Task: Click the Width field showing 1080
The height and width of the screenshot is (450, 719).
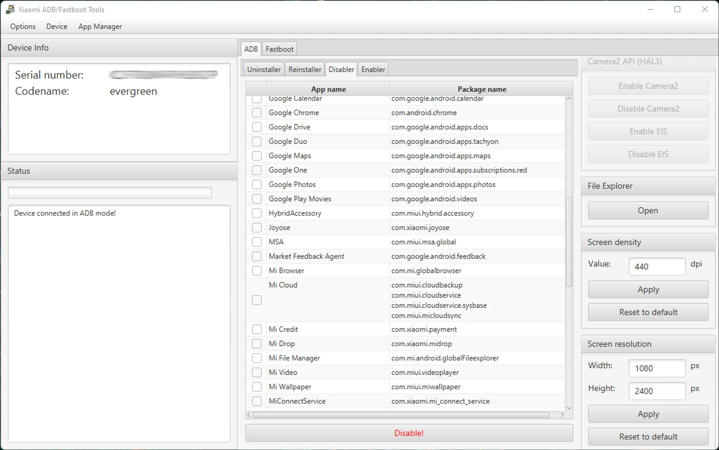Action: pyautogui.click(x=657, y=368)
